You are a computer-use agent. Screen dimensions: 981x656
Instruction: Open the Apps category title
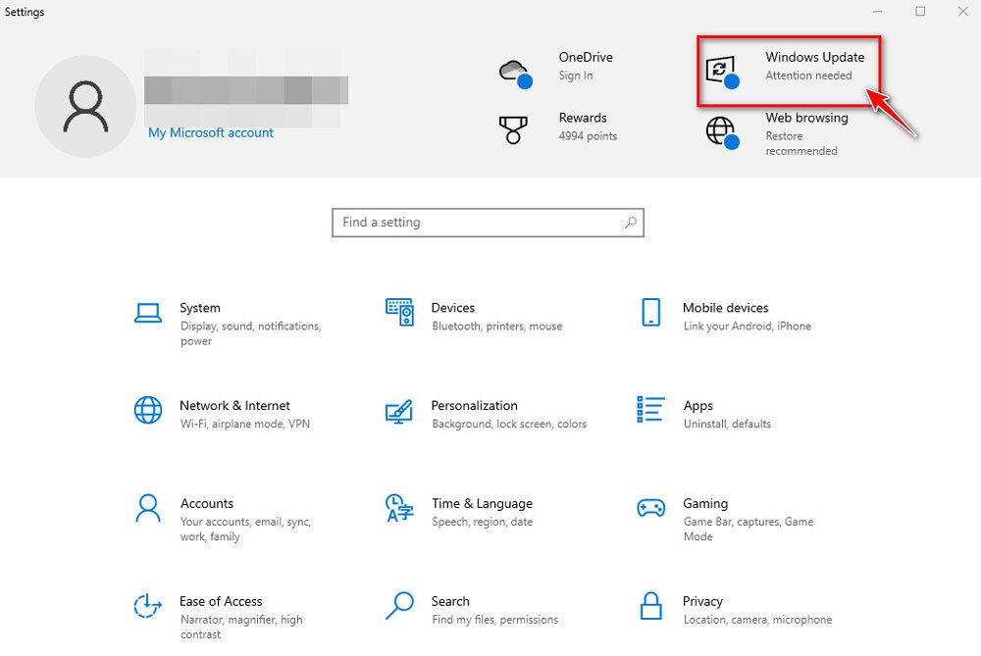point(698,406)
